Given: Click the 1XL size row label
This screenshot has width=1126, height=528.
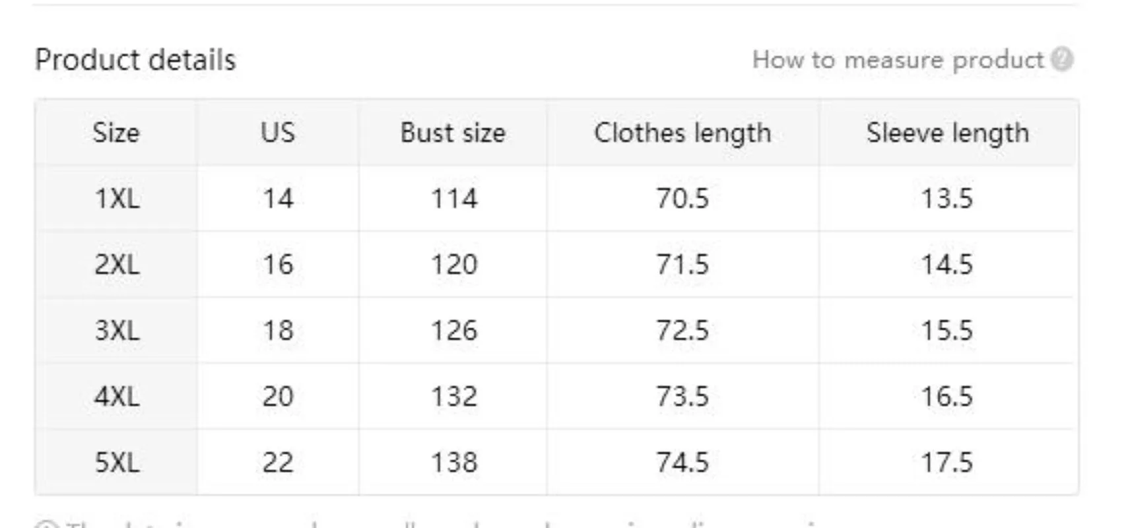Looking at the screenshot, I should [x=117, y=198].
